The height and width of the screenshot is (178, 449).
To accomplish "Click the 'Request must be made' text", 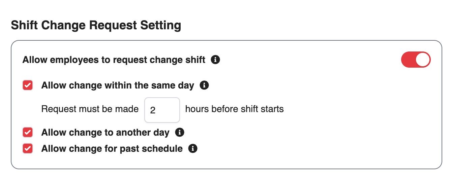I will coord(90,109).
